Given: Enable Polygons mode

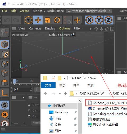Looking at the screenshot, I should [5, 83].
